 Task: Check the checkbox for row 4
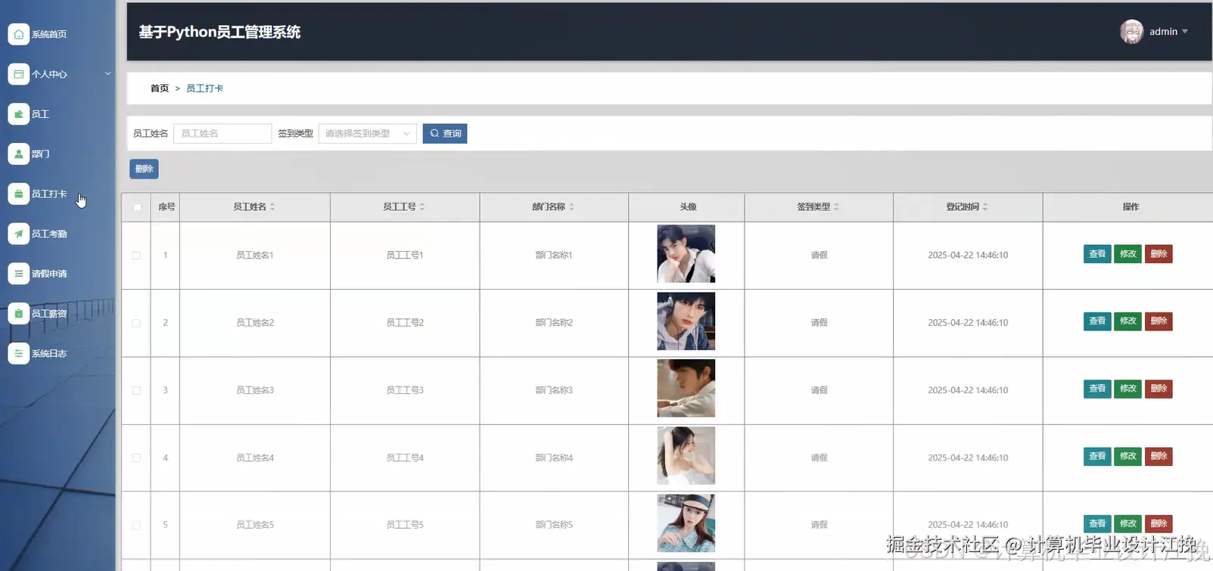tap(136, 458)
